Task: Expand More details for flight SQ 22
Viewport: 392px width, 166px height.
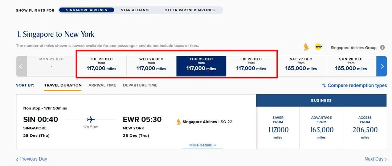Action: 203,145
